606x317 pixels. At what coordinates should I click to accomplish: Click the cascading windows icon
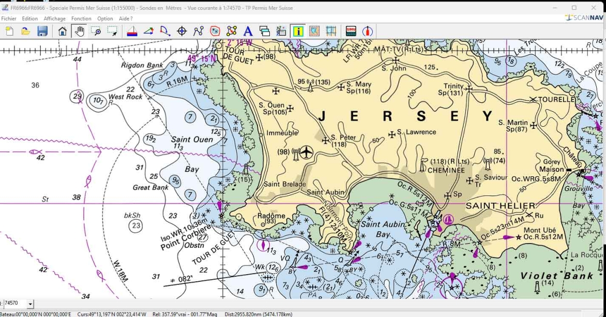click(x=265, y=32)
